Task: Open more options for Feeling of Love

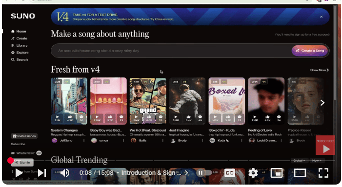Action: tap(281, 141)
